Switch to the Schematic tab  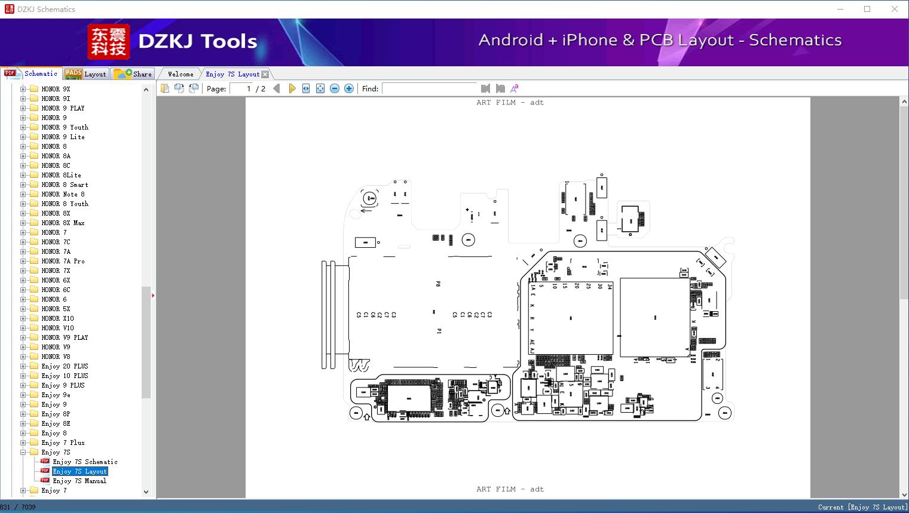point(31,73)
